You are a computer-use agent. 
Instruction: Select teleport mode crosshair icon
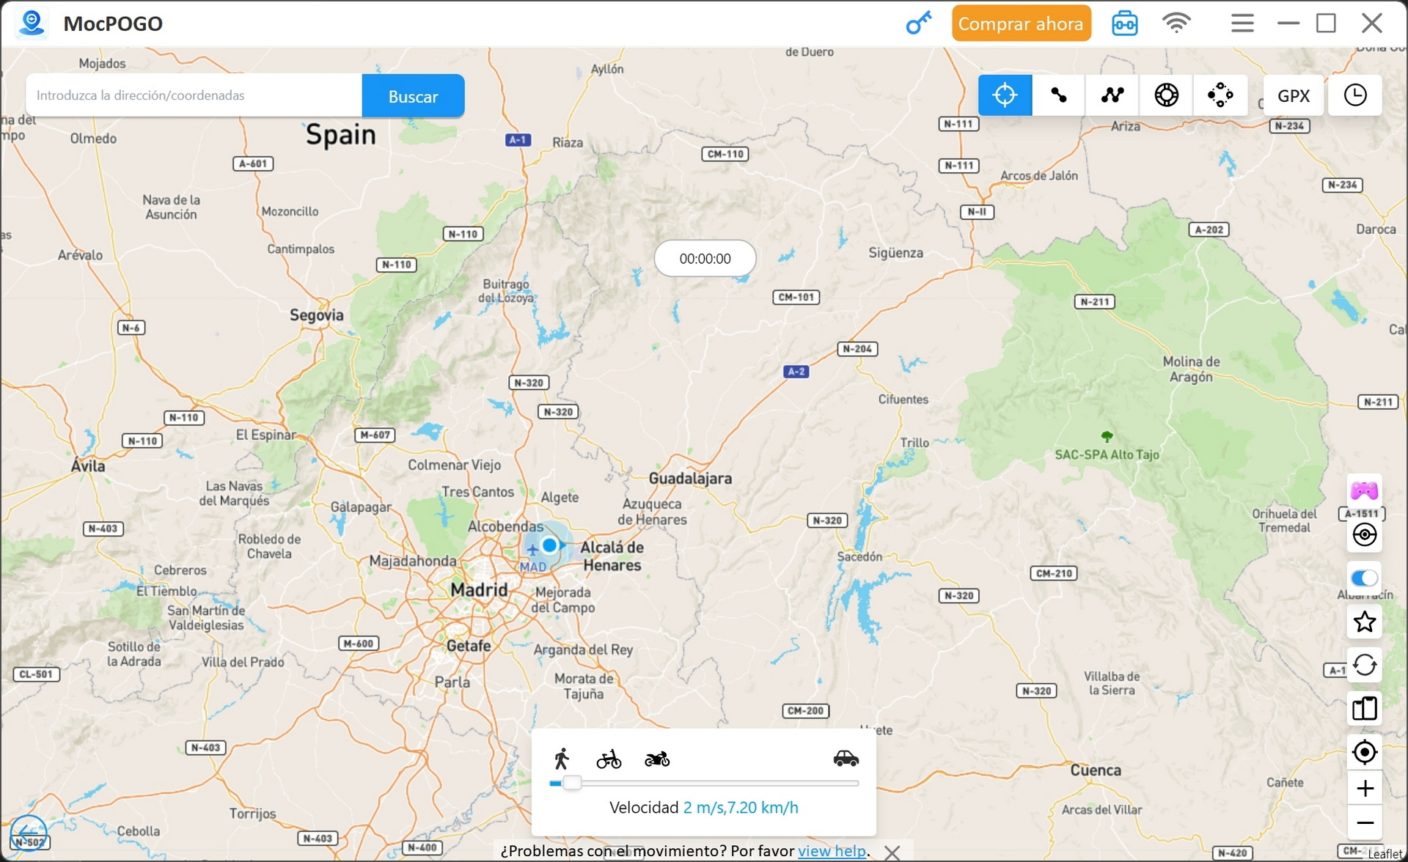pos(1005,95)
